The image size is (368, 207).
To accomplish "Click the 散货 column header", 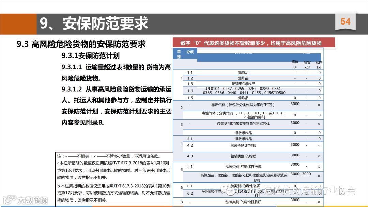I will click(x=307, y=65).
